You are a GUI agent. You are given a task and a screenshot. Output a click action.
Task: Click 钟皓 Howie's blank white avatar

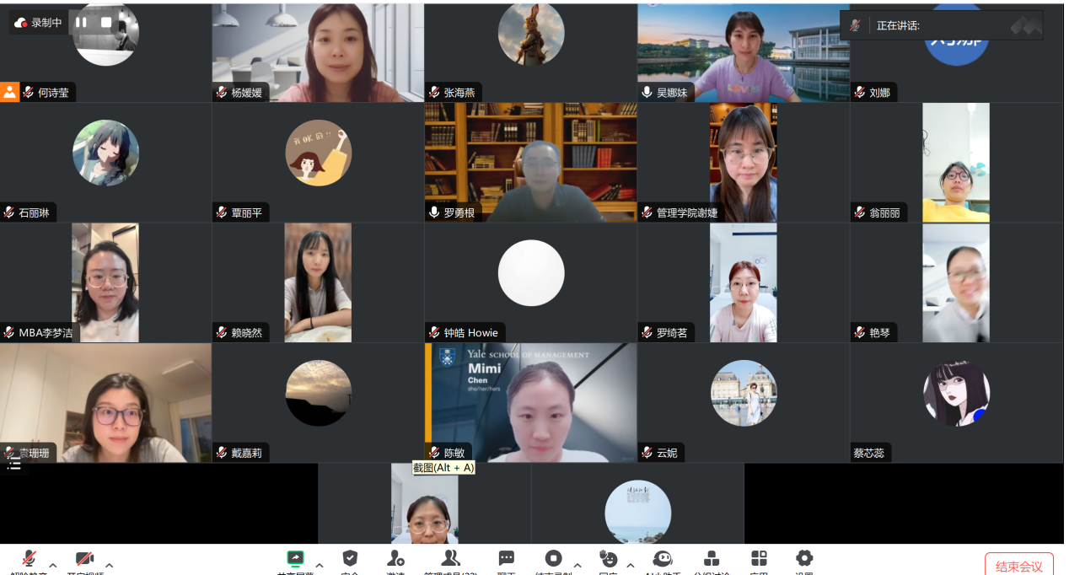tap(531, 273)
